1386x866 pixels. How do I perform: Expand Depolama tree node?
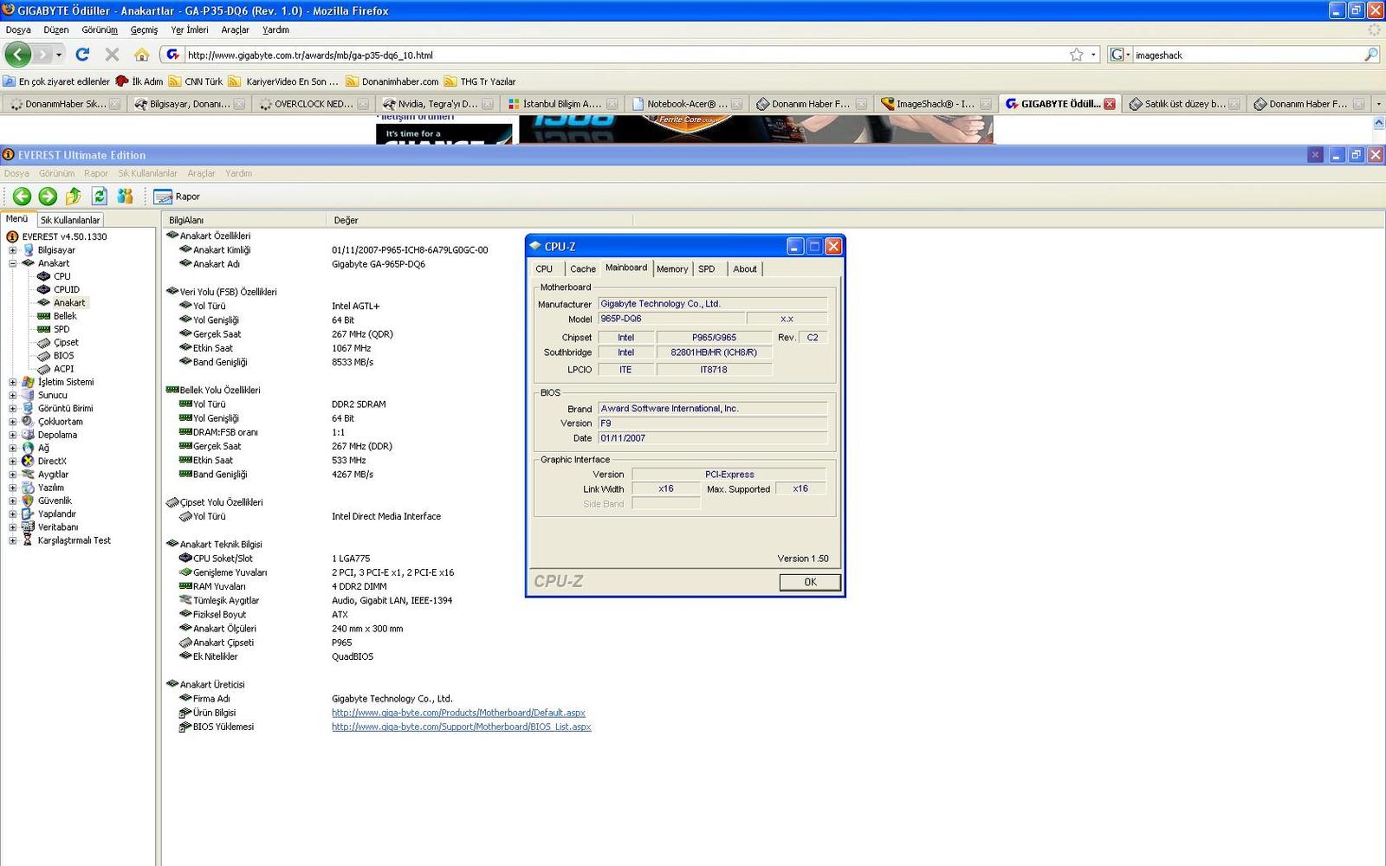click(x=13, y=435)
